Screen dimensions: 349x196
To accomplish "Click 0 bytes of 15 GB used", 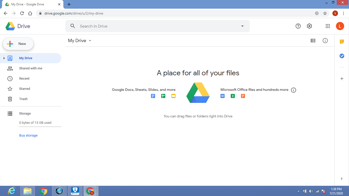I will click(35, 123).
